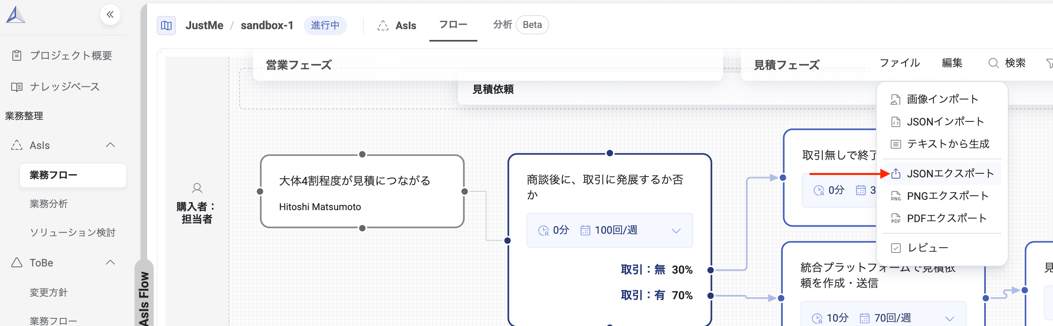Choose レビュー from the menu
This screenshot has height=326, width=1053.
(942, 248)
